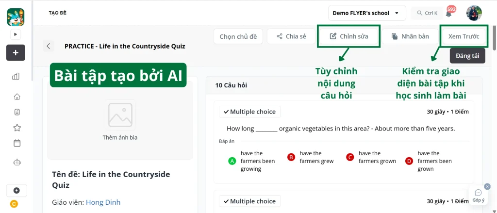Click the 10 Câu hỏi heading
497x213 pixels.
[231, 85]
